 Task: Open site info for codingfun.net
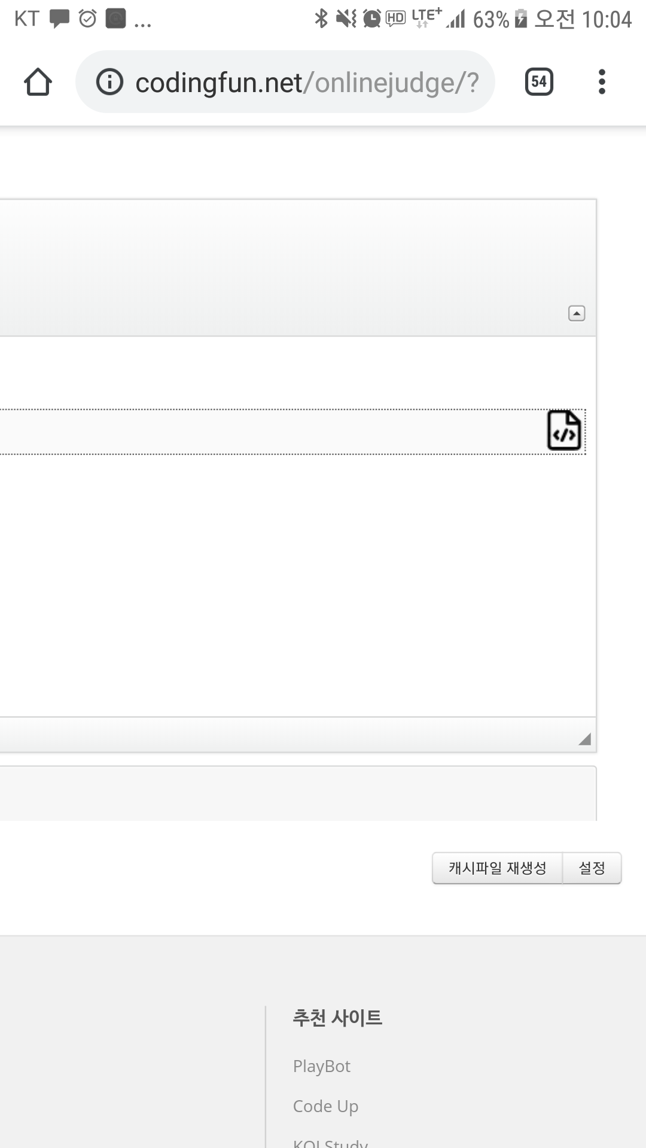tap(109, 82)
